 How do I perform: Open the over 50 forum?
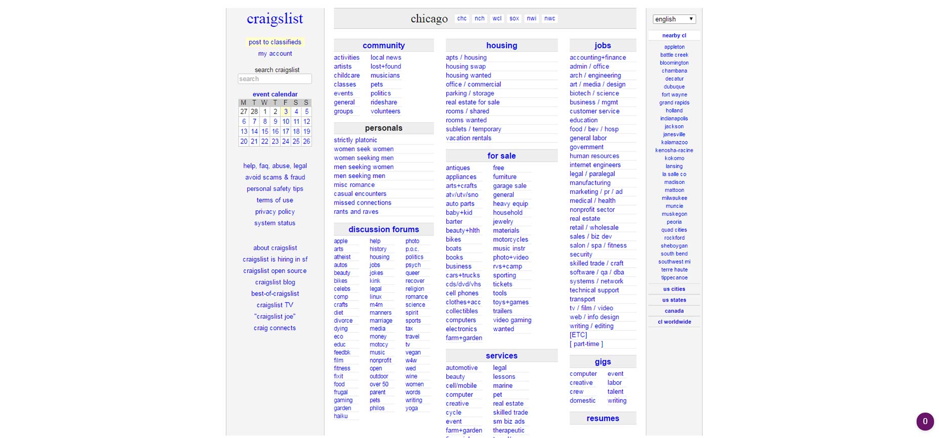click(379, 384)
